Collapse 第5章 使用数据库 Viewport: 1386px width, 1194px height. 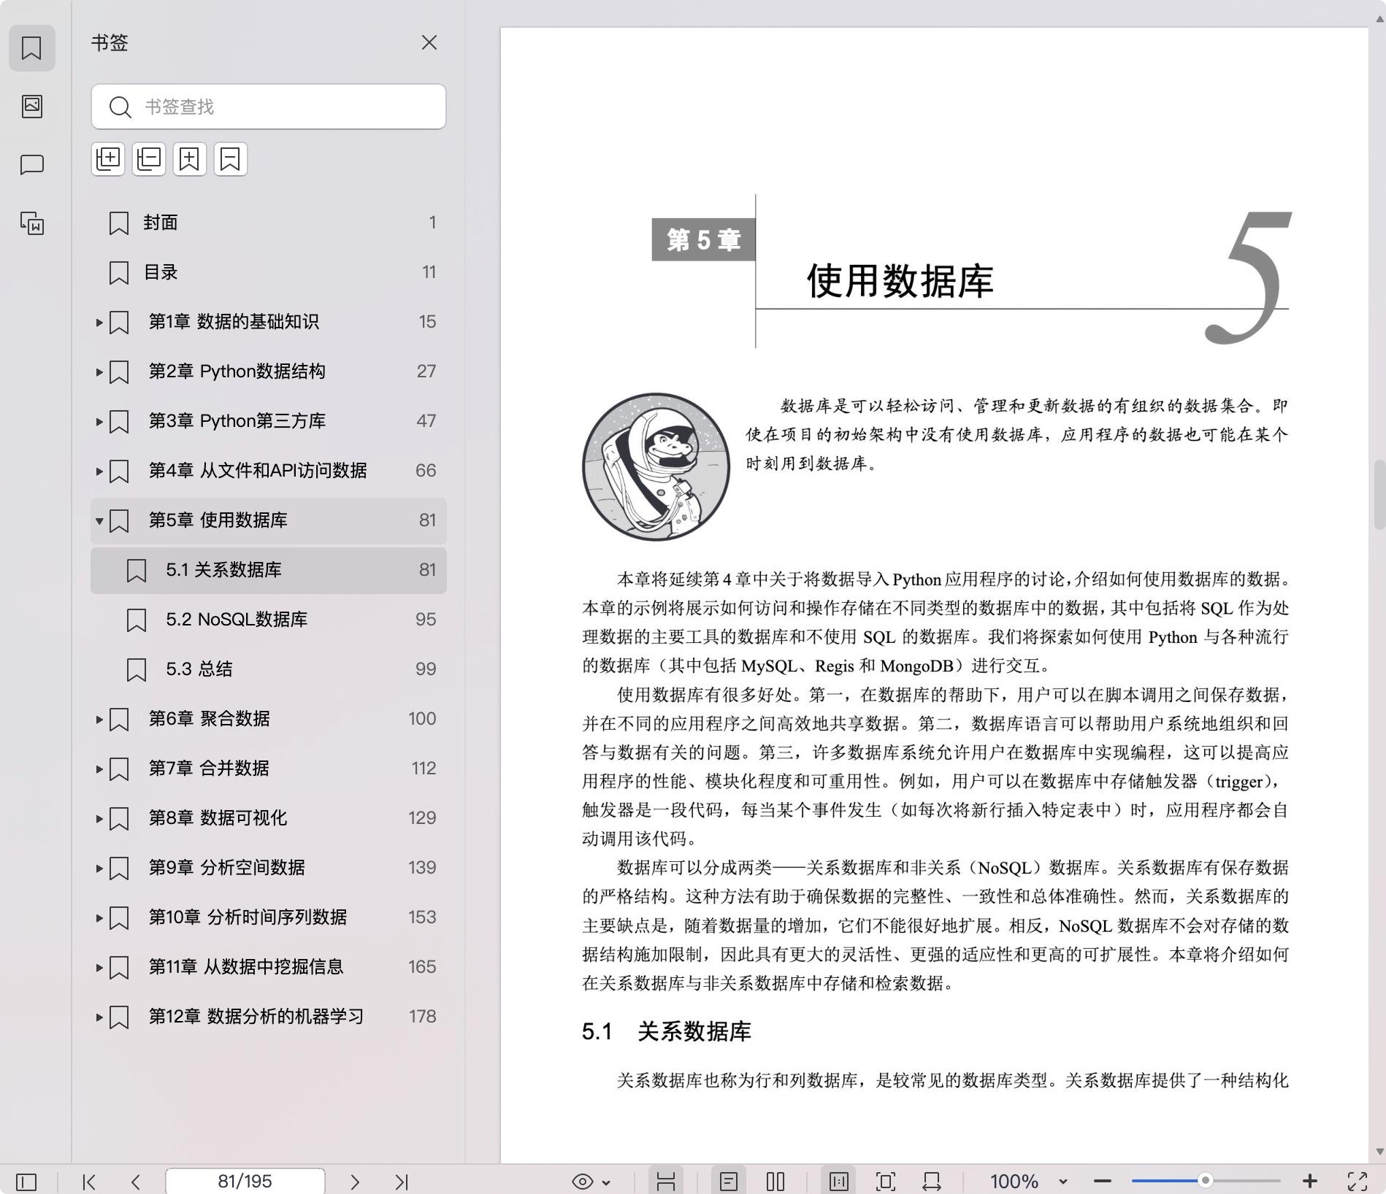[99, 521]
